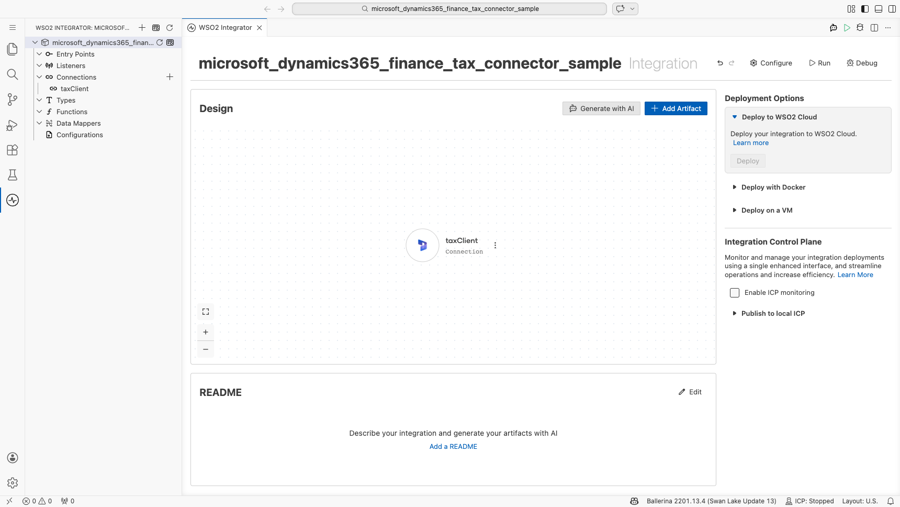Edit the README
The image size is (900, 507).
690,392
